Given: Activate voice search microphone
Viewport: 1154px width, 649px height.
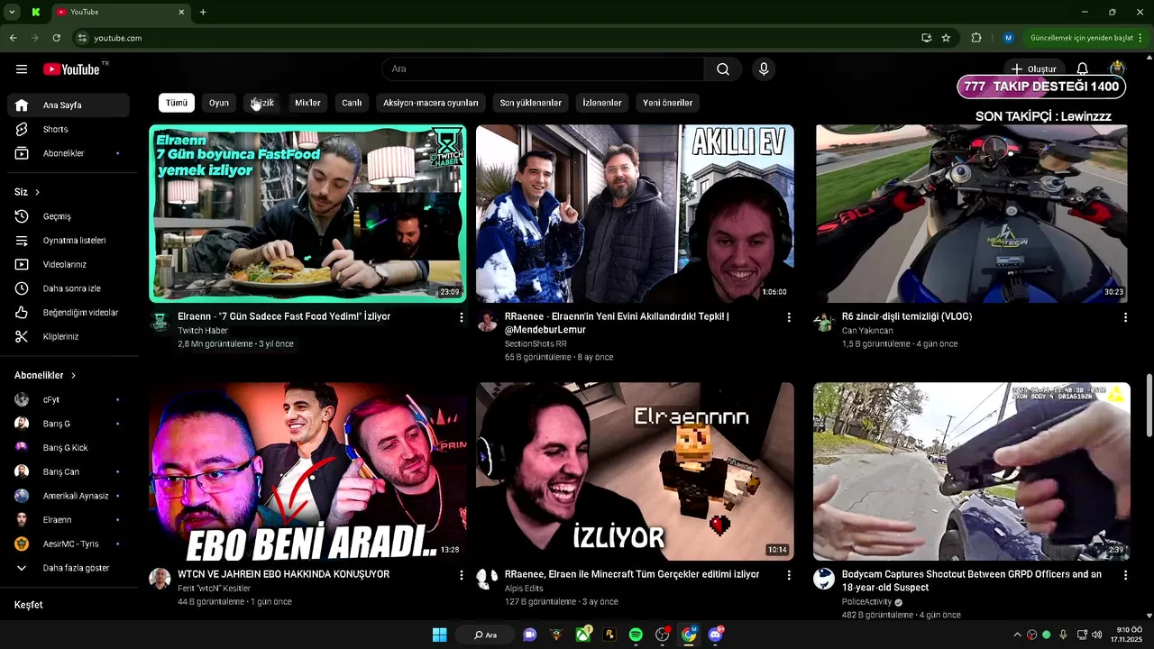Looking at the screenshot, I should [764, 69].
